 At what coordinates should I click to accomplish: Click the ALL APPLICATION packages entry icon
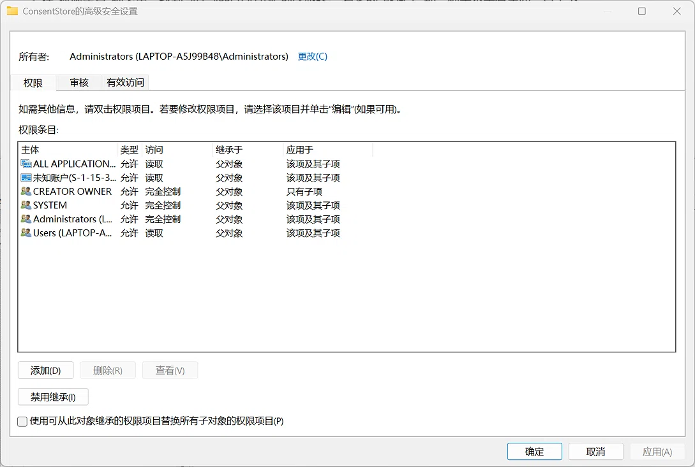pyautogui.click(x=26, y=164)
